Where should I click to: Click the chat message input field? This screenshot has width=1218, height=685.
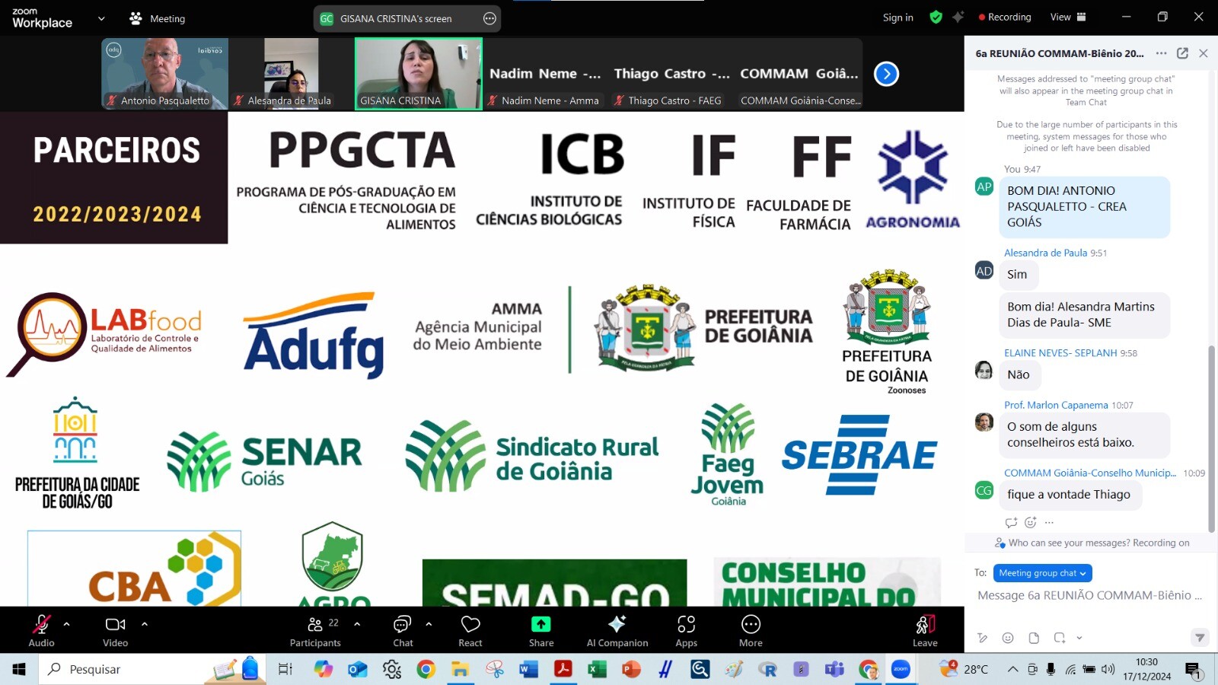[x=1089, y=595]
